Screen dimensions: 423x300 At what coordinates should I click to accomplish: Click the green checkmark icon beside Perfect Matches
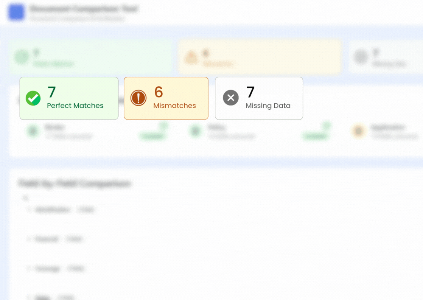33,98
